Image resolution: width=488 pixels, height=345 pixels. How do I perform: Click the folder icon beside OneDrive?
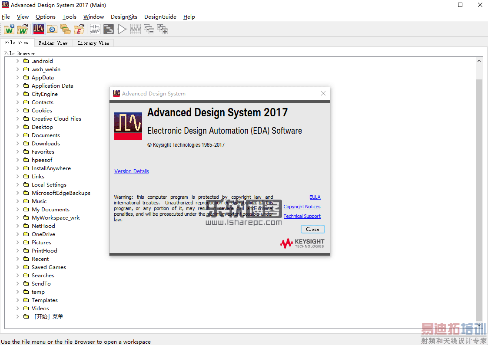(x=26, y=234)
